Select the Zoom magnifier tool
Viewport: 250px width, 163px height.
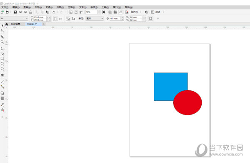2,42
